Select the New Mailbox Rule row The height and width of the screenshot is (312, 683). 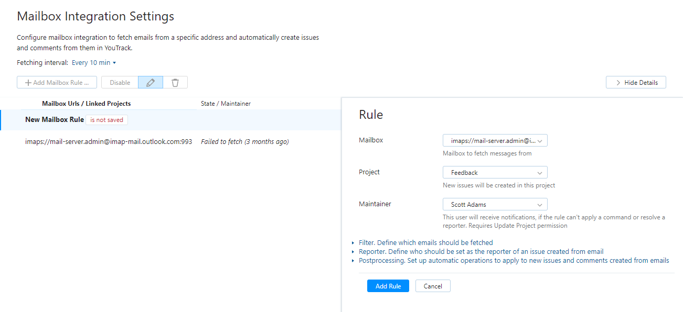[55, 119]
